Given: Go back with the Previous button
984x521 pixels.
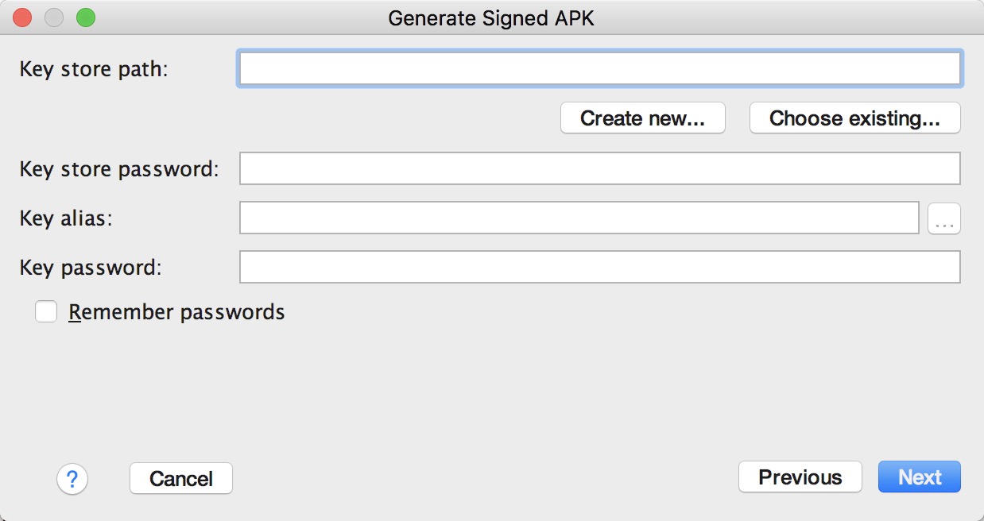Looking at the screenshot, I should 800,477.
